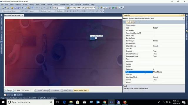
Task: Open the Format menu
Action: 49,4
